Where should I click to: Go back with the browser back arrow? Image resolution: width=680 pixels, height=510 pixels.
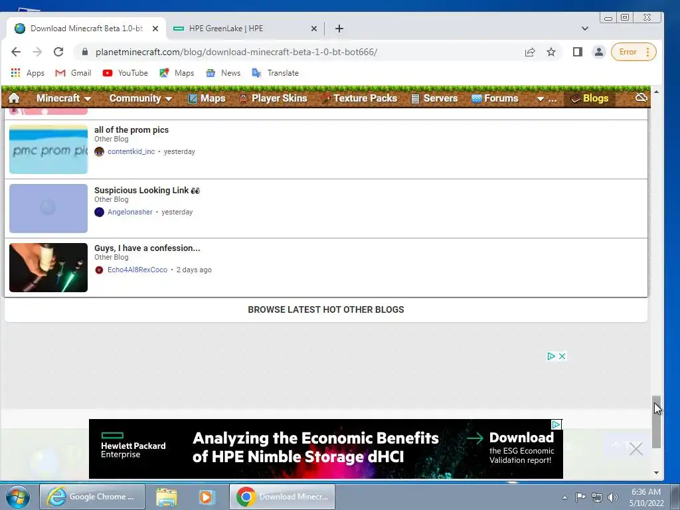[x=16, y=52]
